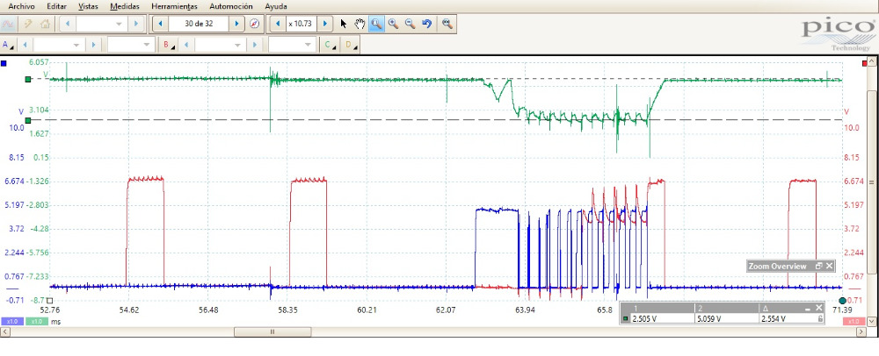This screenshot has height=356, width=879.
Task: Go to the next waveform buffer
Action: click(236, 24)
